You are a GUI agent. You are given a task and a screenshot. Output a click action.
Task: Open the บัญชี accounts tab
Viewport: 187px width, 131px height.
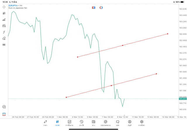tap(129, 123)
